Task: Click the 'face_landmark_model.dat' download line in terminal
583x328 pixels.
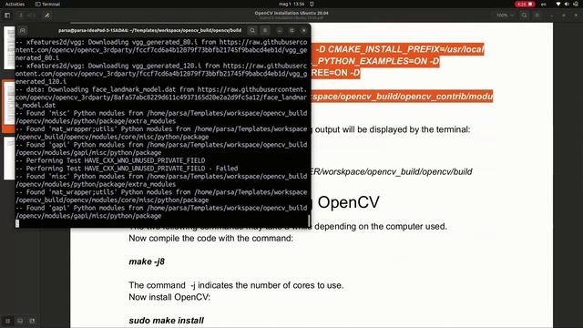Action: pyautogui.click(x=161, y=97)
